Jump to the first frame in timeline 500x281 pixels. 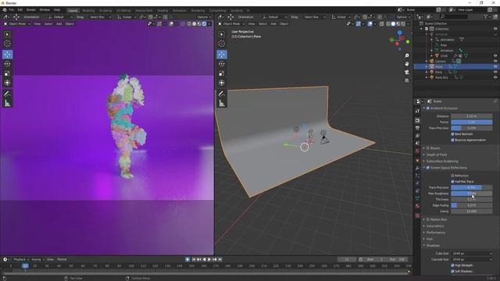coord(193,260)
